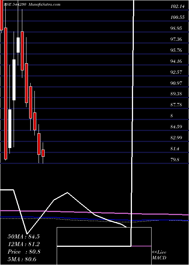Click the 95.76 price axis label
Image resolution: width=189 pixels, height=265 pixels.
176,50
